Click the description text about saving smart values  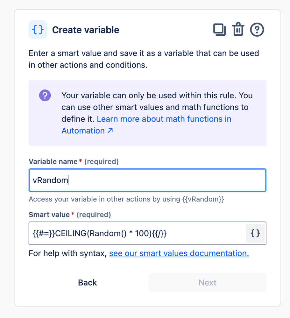pos(143,59)
